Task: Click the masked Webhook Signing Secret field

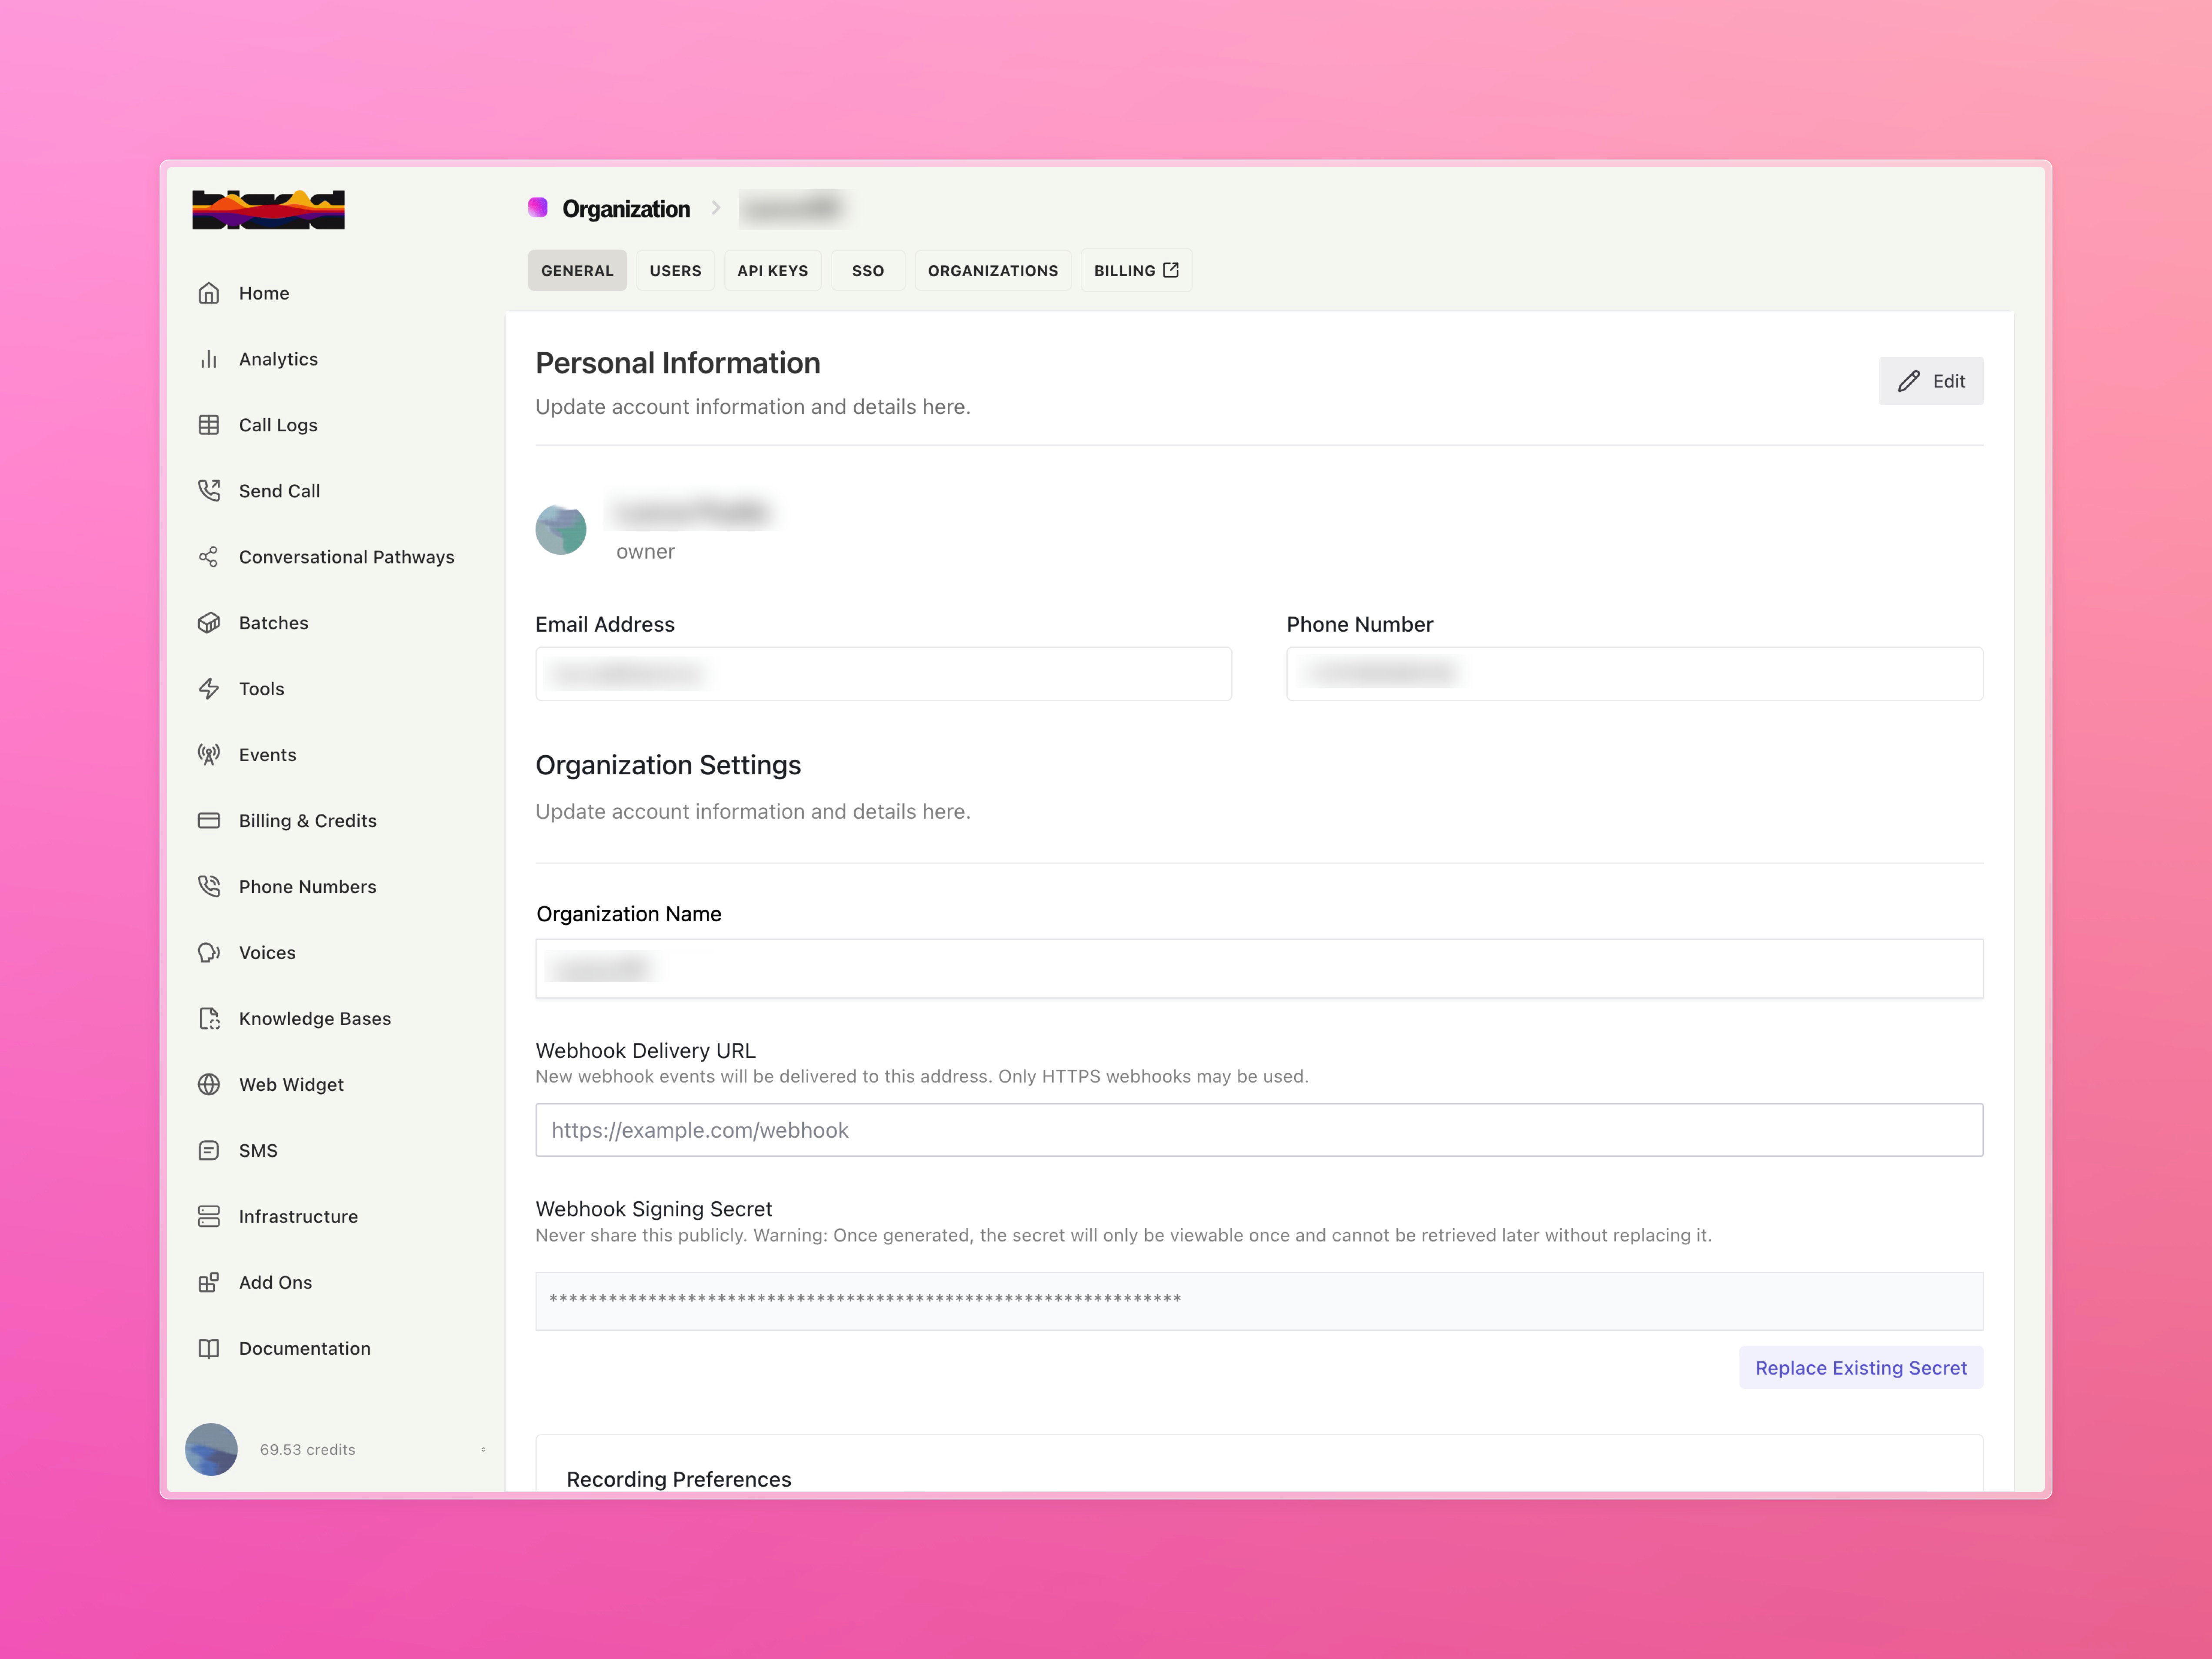Action: (1259, 1301)
